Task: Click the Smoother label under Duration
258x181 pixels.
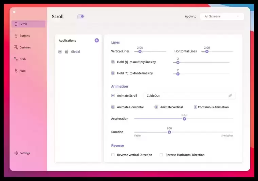Action: tap(227, 136)
